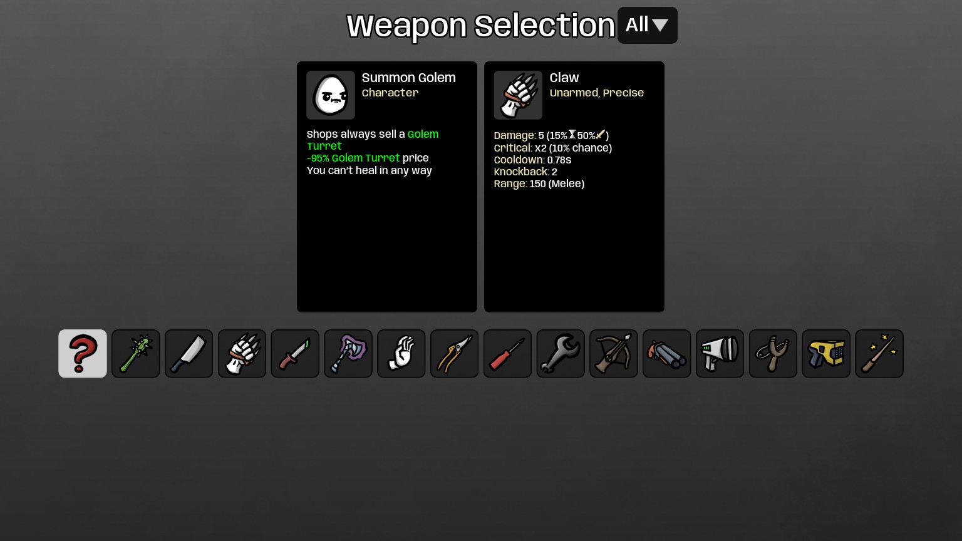Click the Summon Golem character portrait
This screenshot has height=541, width=962.
(x=331, y=95)
